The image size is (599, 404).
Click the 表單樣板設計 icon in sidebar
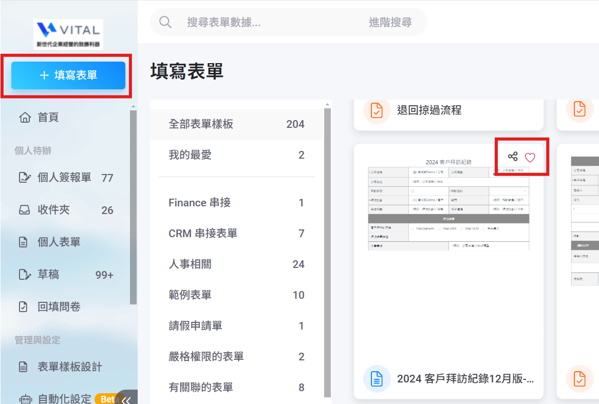[x=24, y=367]
